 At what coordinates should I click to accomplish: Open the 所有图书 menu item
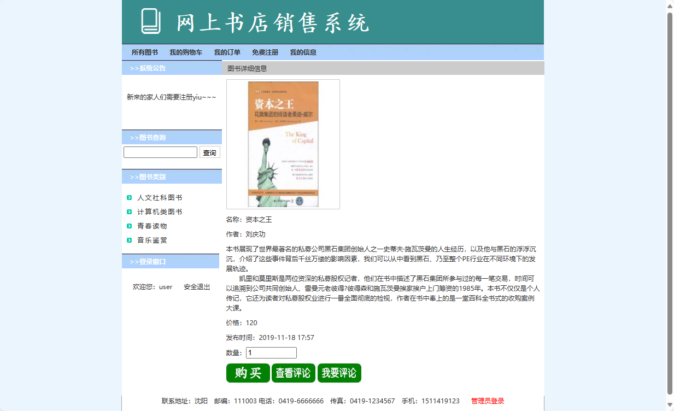coord(145,52)
